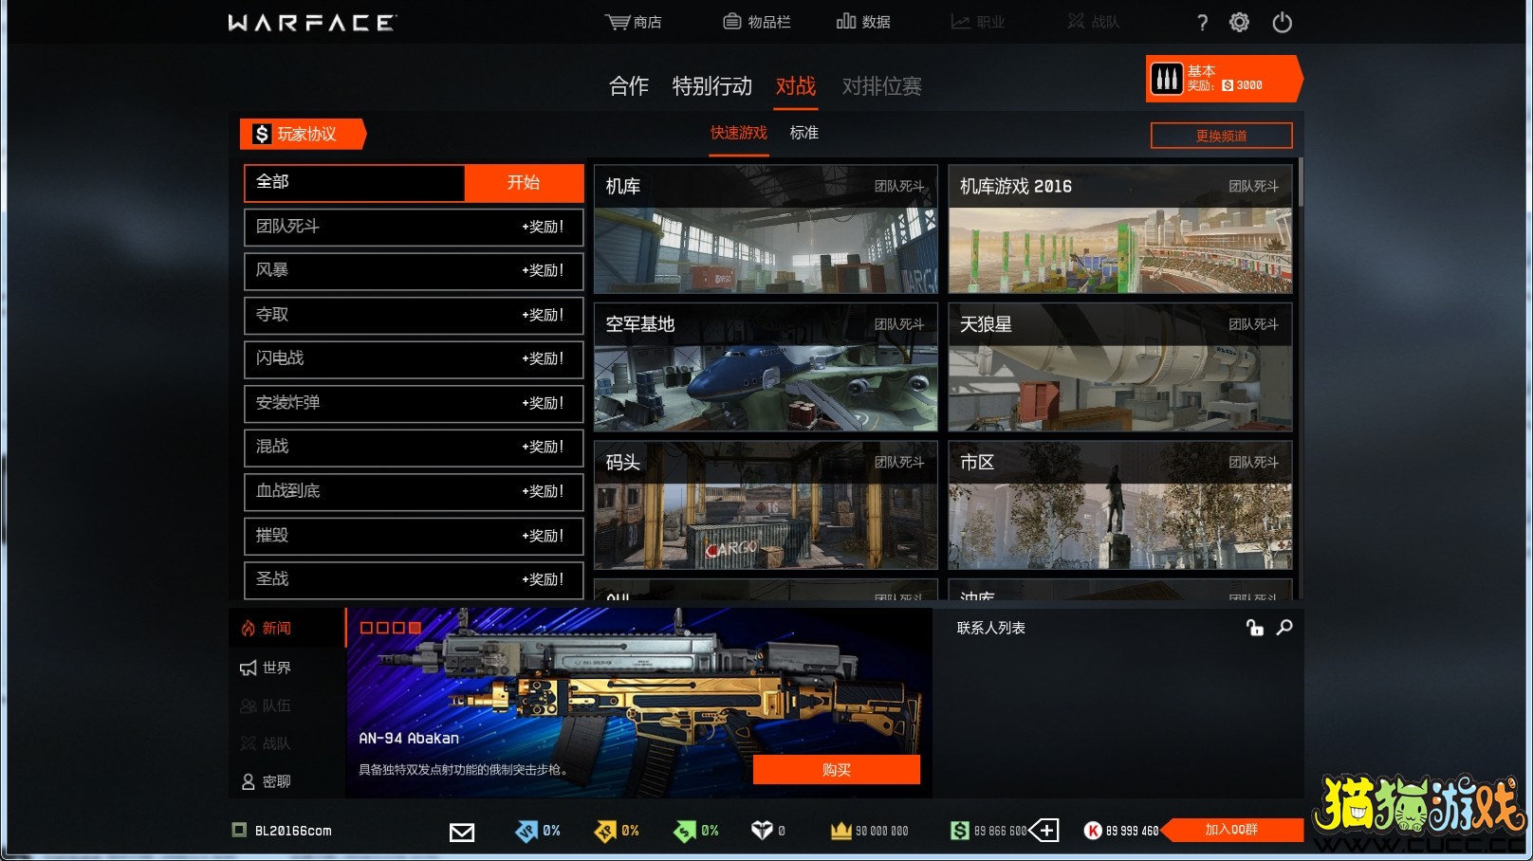Screen dimensions: 1533x861
Task: Select the 圣战 mode row
Action: (414, 579)
